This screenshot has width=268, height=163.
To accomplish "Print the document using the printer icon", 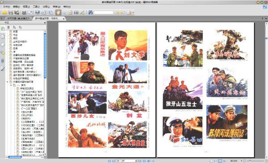I will coord(24,12).
